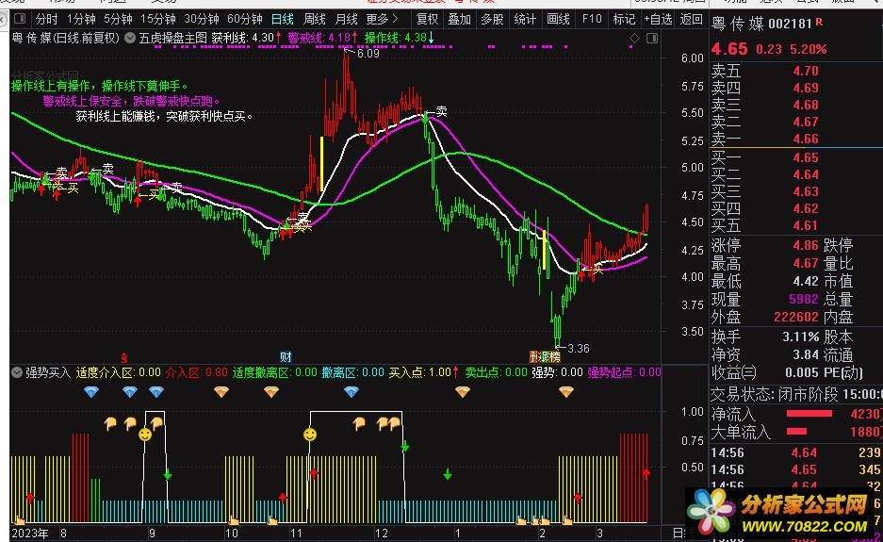This screenshot has height=542, width=883.
Task: Click the green down arrow near December
Action: [405, 447]
